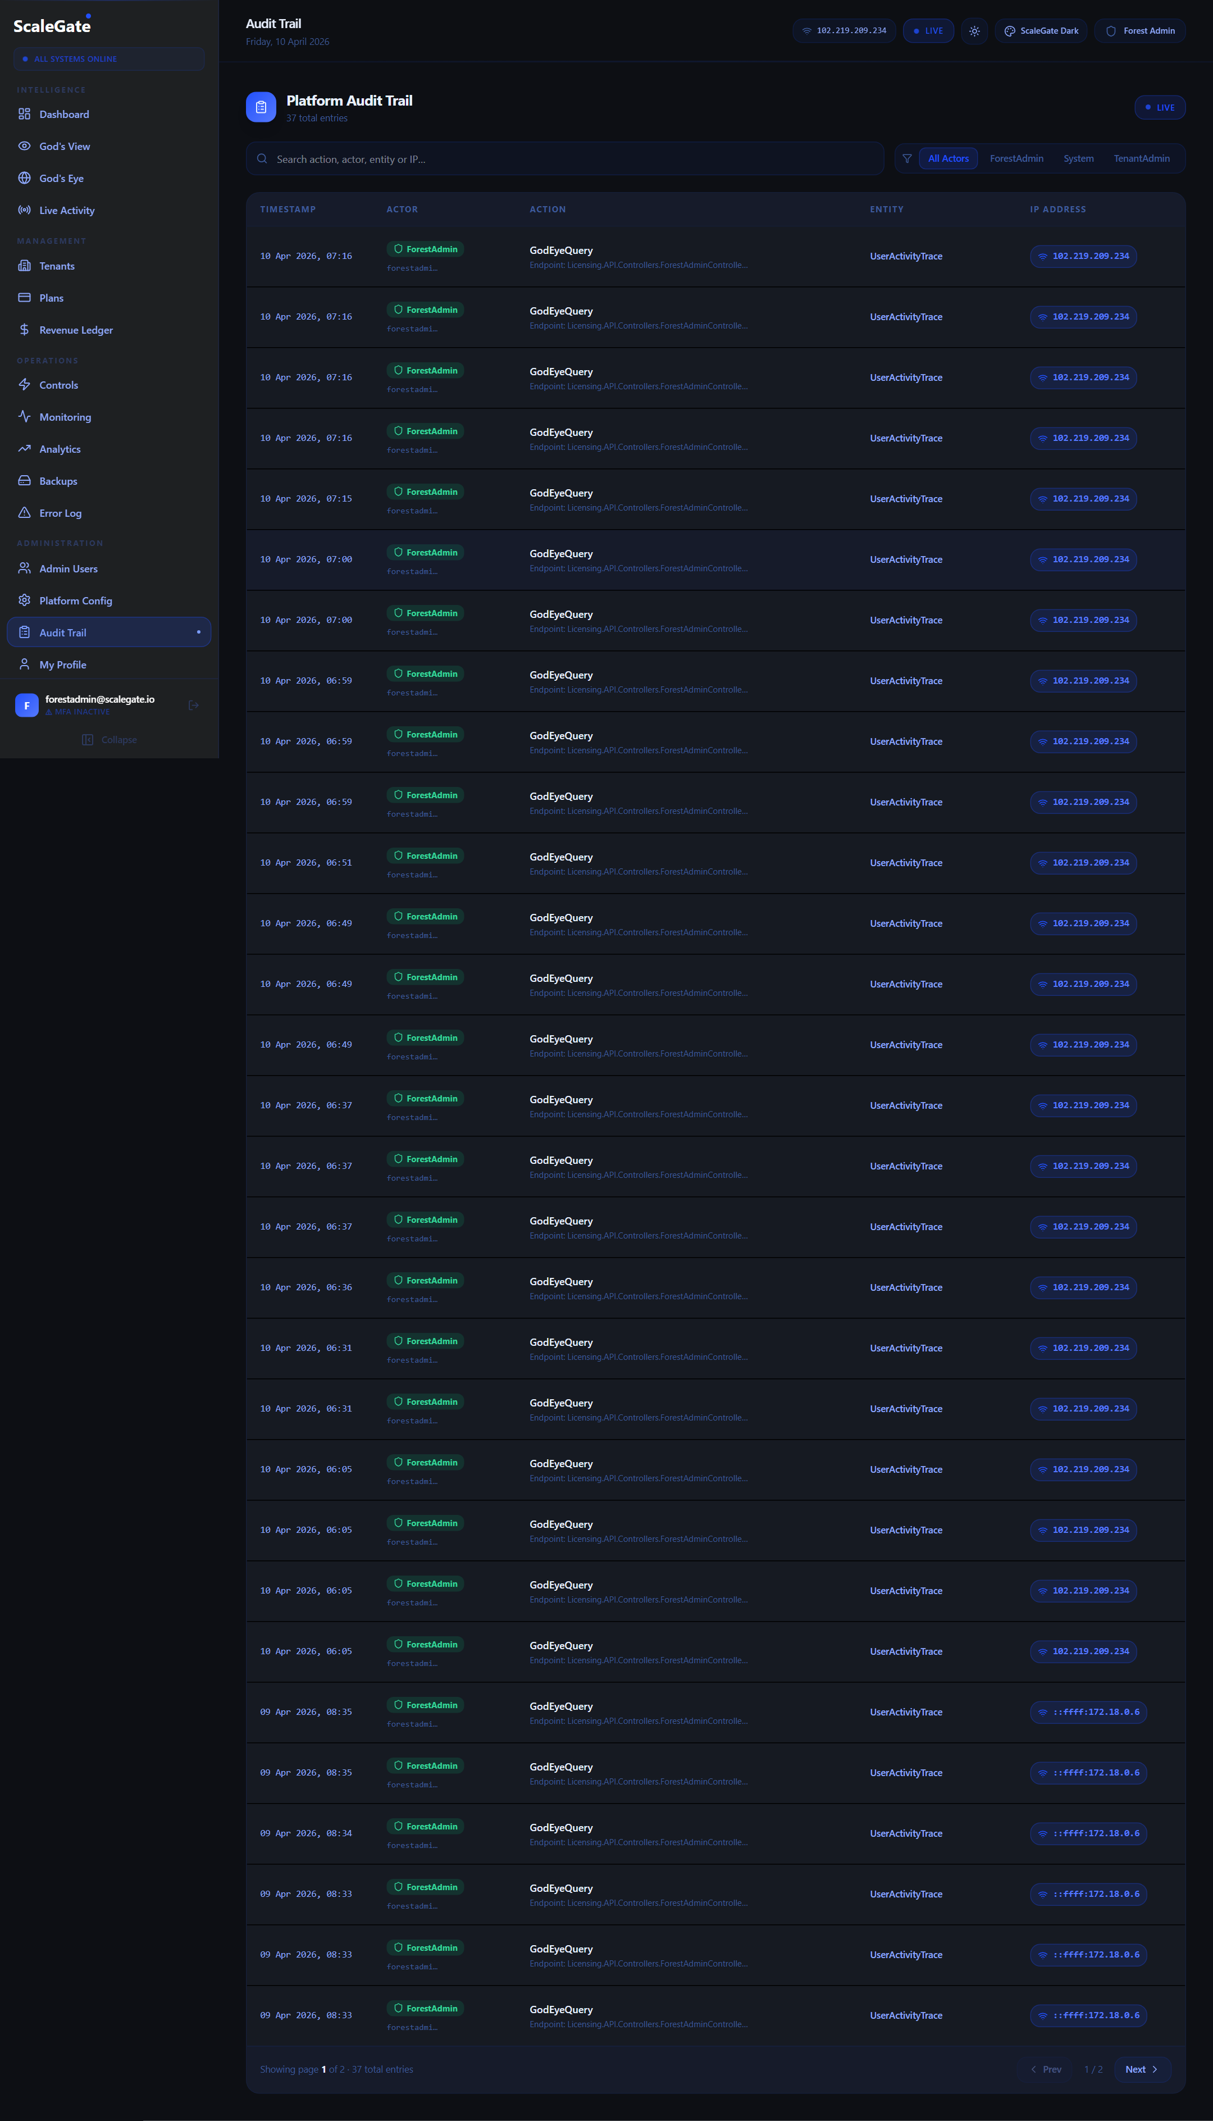The width and height of the screenshot is (1213, 2121).
Task: Open the Error Log page
Action: [60, 512]
